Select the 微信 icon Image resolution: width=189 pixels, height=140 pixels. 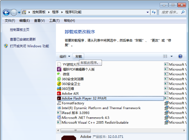coord(59,74)
